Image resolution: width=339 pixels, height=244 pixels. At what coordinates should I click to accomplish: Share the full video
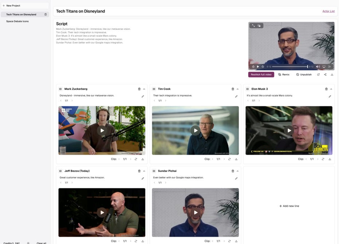pyautogui.click(x=325, y=74)
